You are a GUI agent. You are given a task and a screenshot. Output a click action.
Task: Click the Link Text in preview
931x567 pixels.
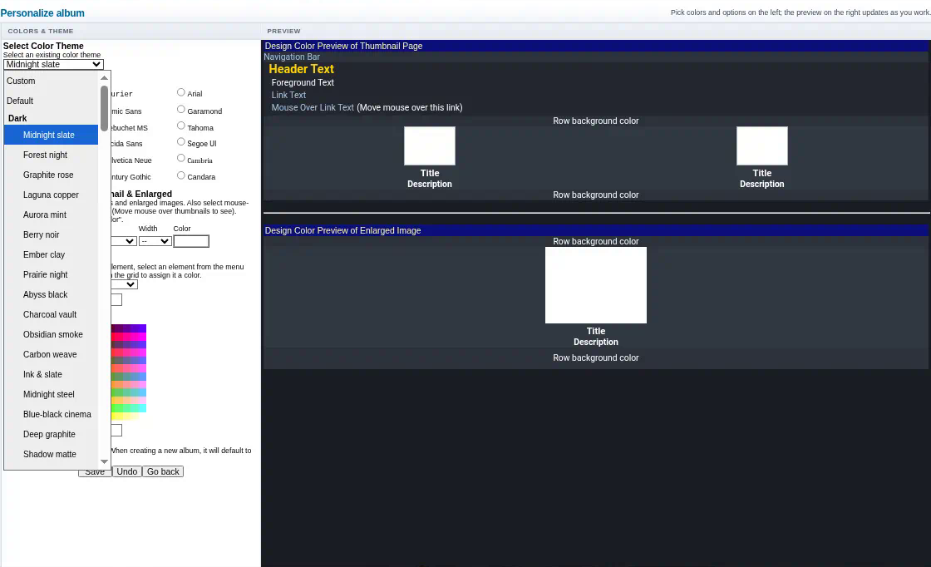click(288, 95)
